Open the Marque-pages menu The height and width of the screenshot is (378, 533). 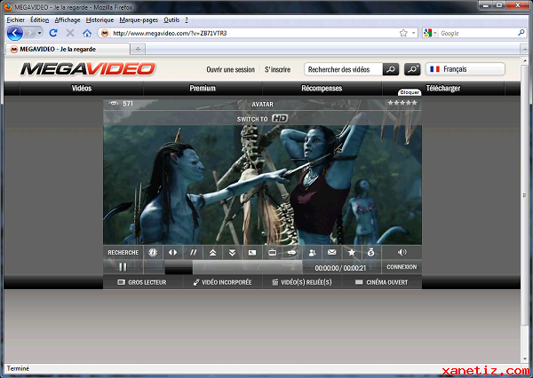point(139,20)
